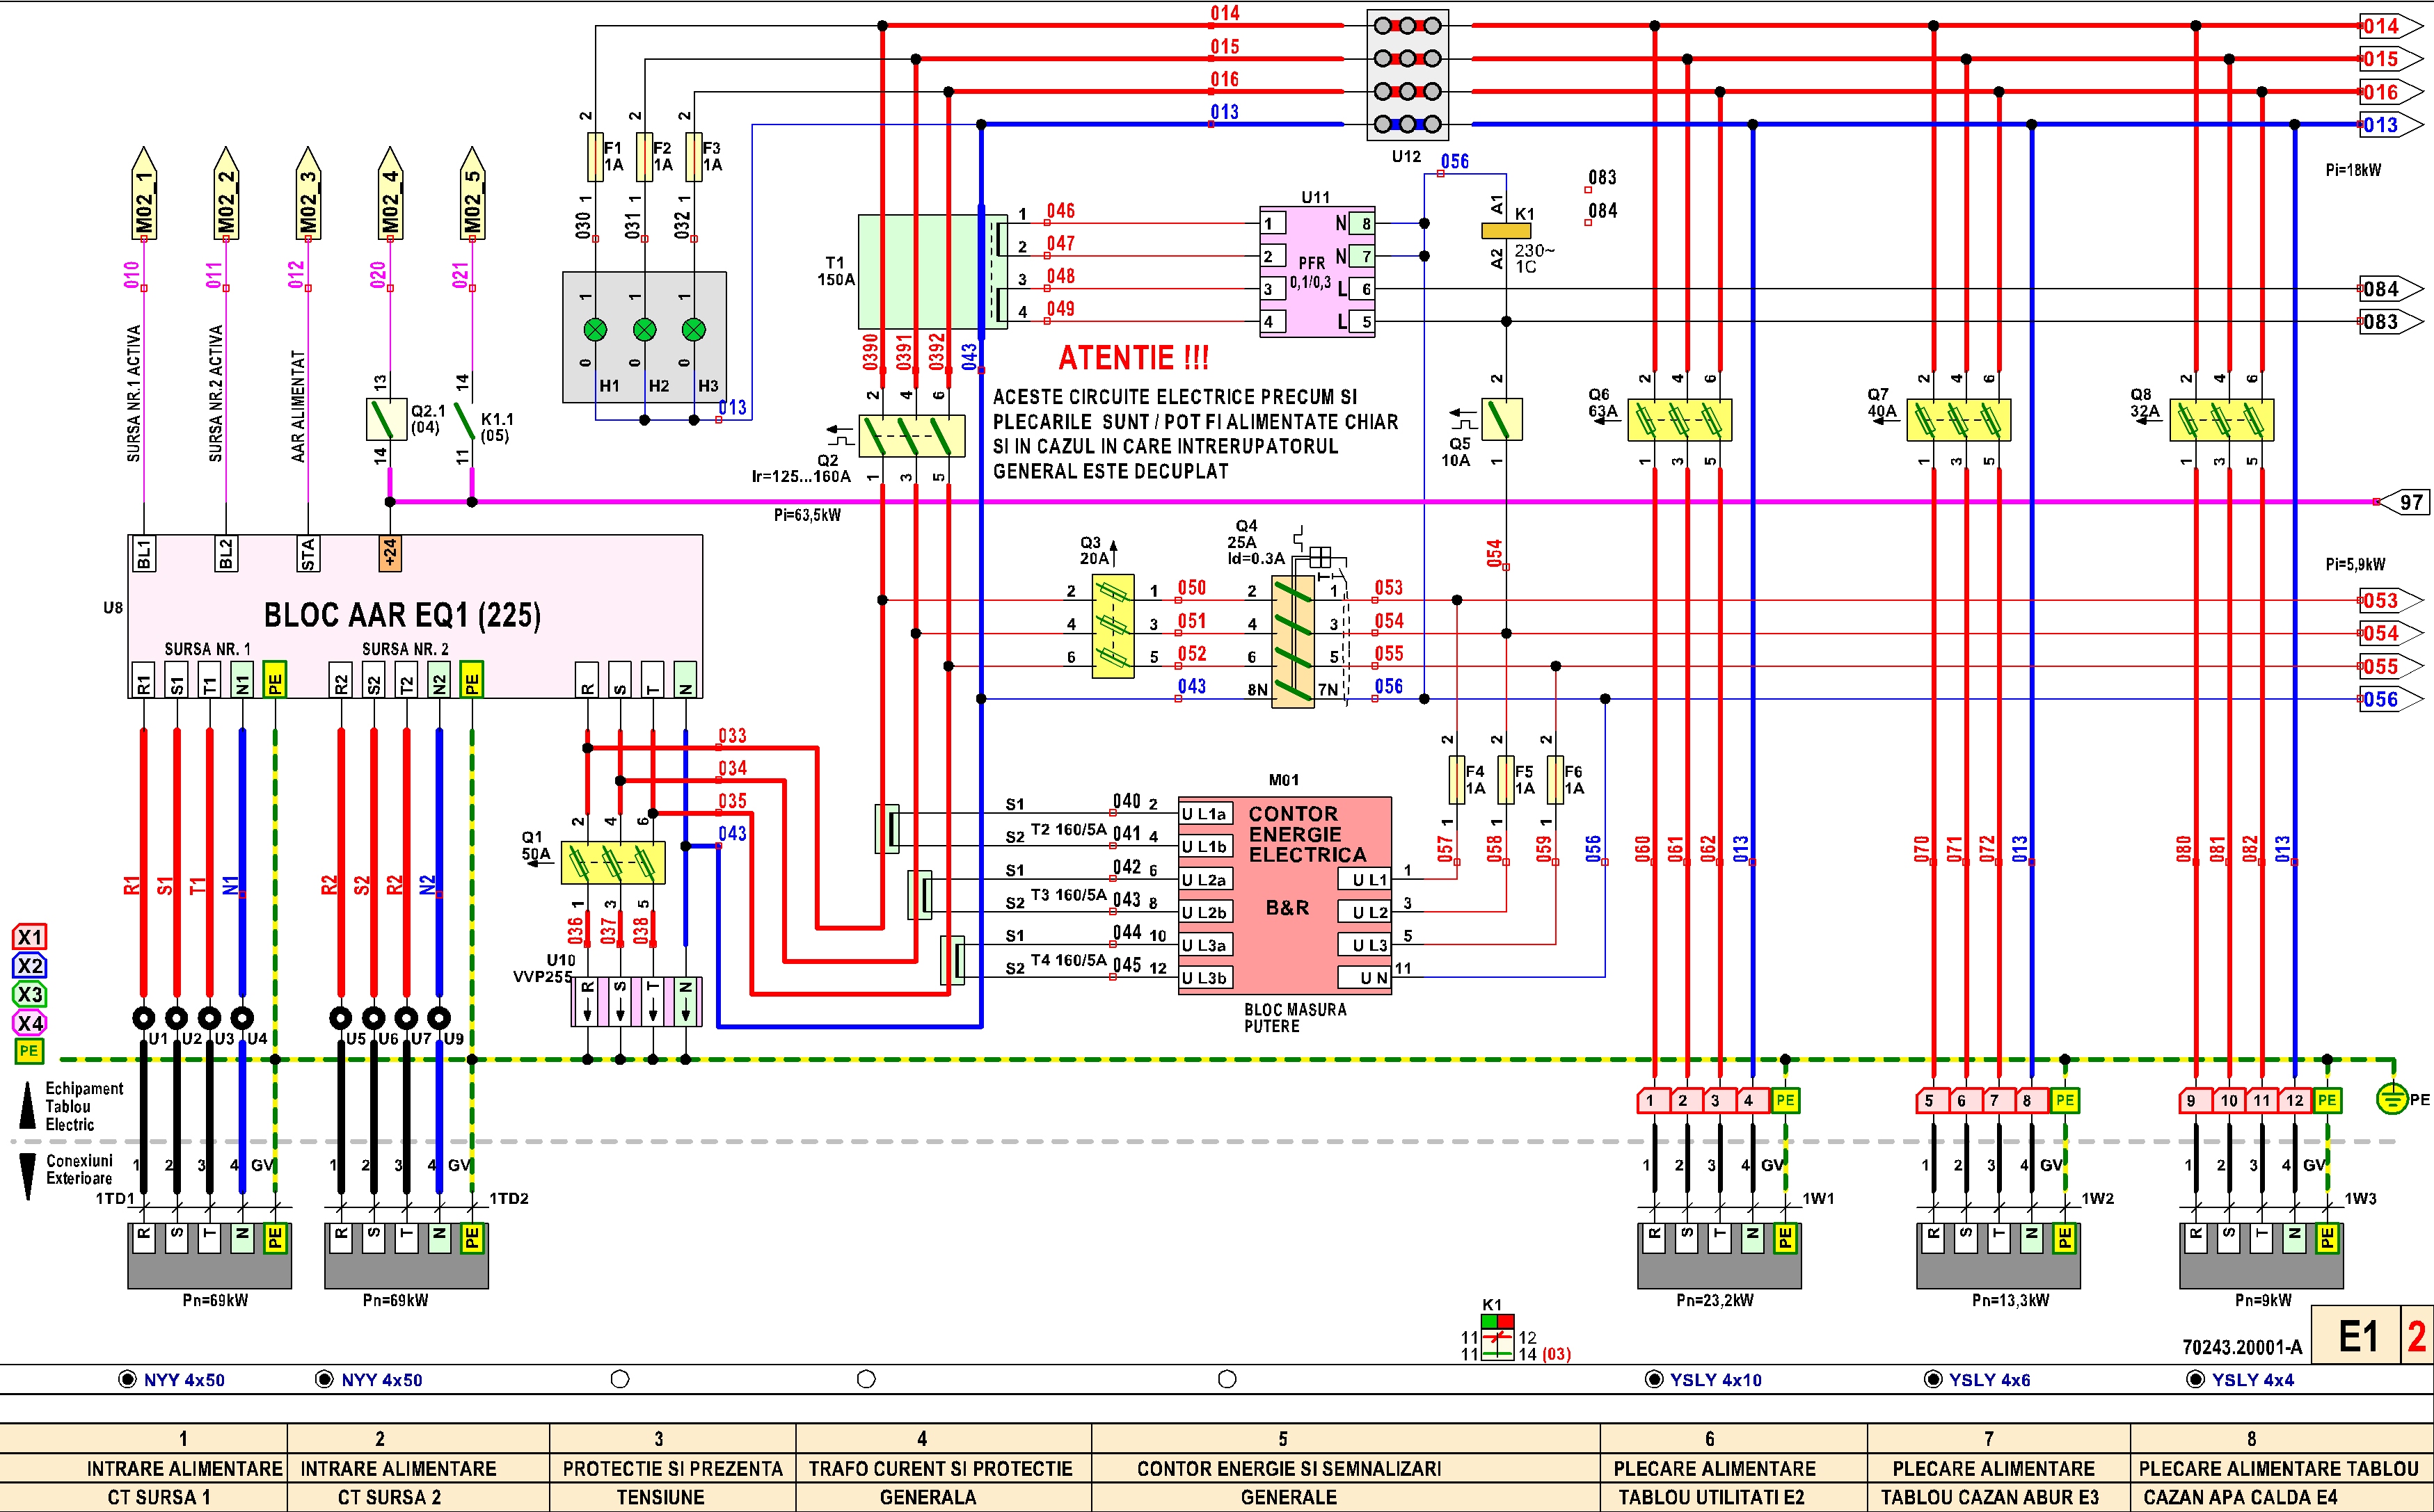This screenshot has width=2434, height=1512.
Task: Select the YSLY 4x4 cable radio
Action: pos(2196,1379)
